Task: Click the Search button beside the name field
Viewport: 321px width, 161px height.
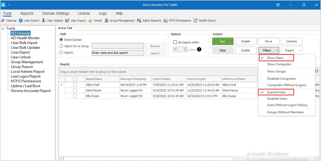Action: pyautogui.click(x=155, y=53)
